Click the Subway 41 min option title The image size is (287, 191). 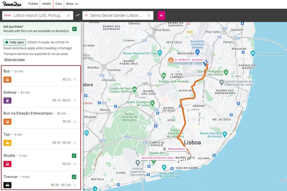[17, 92]
